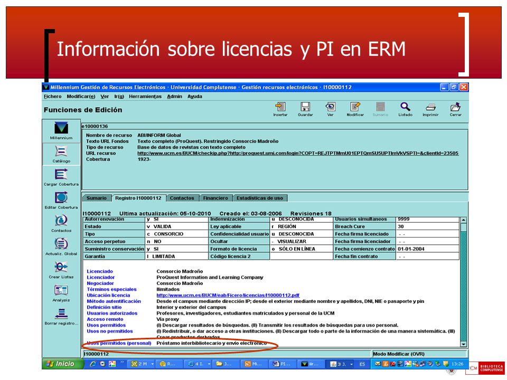Click the Internet Explorer quick launch icon
Image resolution: width=507 pixels, height=380 pixels.
point(93,364)
